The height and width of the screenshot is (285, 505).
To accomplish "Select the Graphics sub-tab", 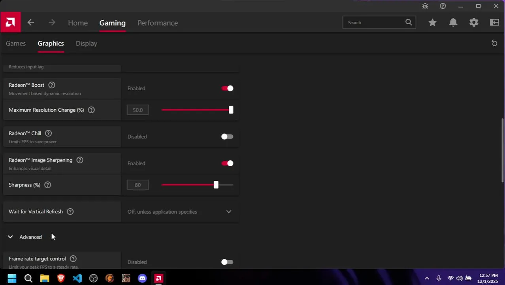I will pyautogui.click(x=51, y=43).
